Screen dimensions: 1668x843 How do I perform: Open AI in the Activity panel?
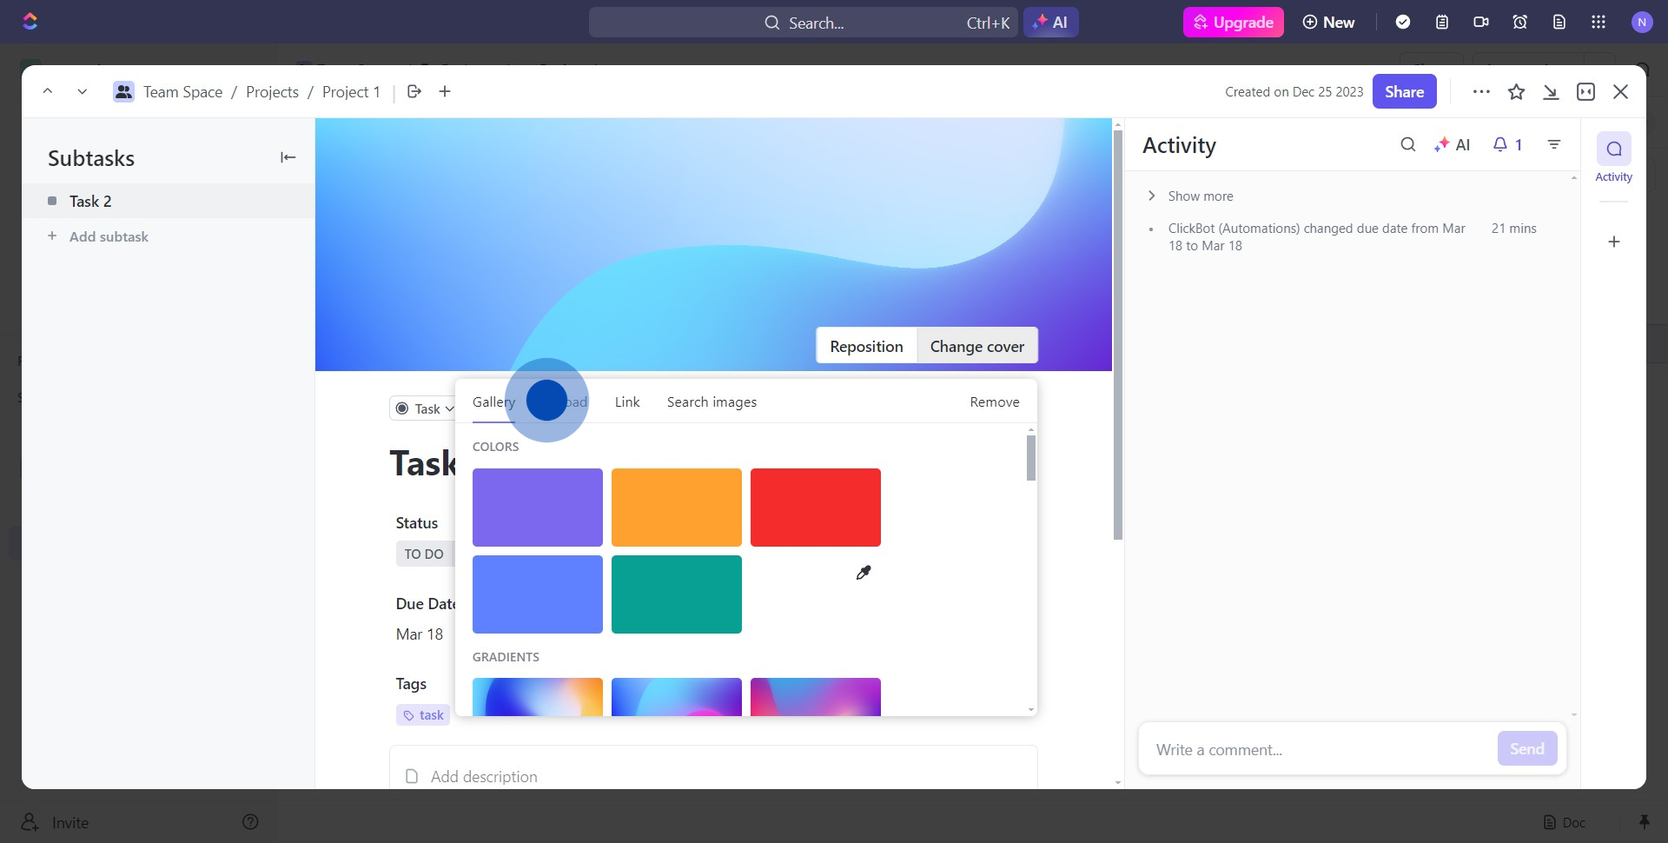1452,145
